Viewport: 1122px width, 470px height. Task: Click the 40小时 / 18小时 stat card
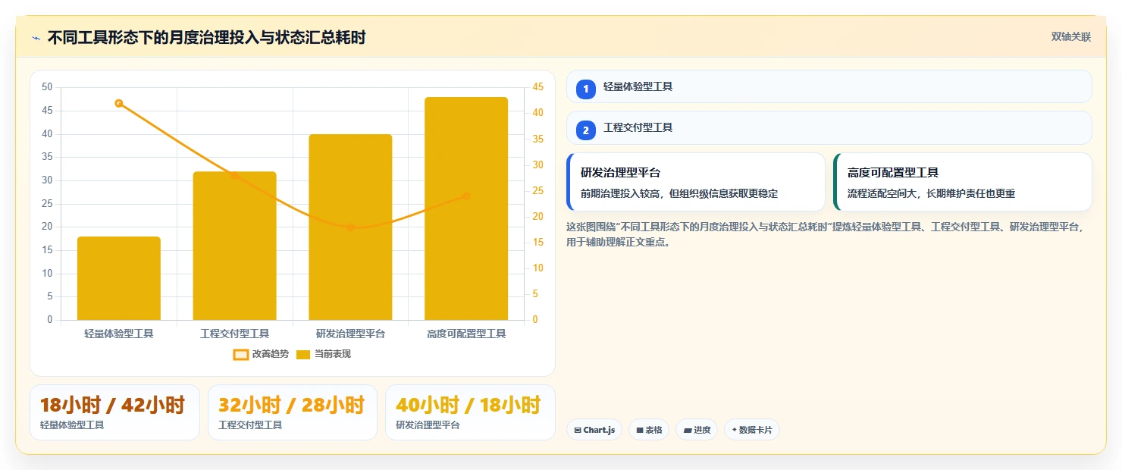[x=470, y=412]
